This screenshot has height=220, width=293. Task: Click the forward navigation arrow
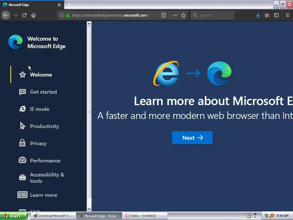click(15, 15)
